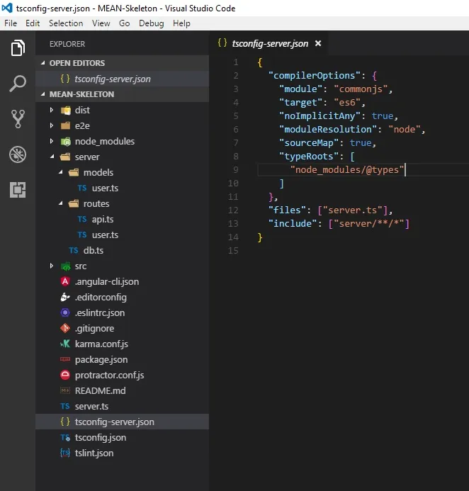The width and height of the screenshot is (469, 491).
Task: Click the tsconfig.json file icon
Action: point(65,437)
